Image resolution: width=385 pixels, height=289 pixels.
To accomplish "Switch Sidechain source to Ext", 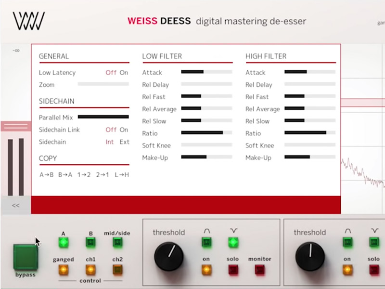I will 125,142.
